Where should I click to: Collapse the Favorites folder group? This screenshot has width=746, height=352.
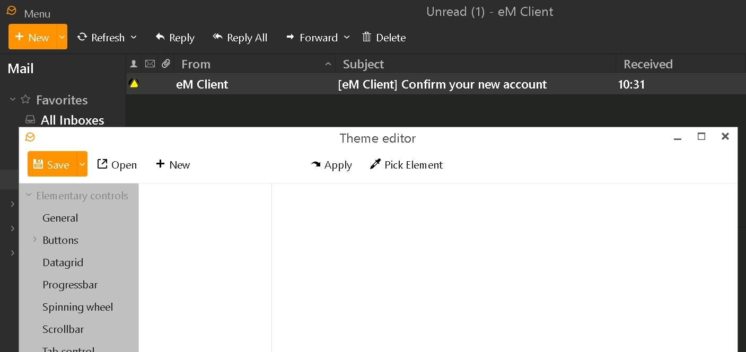click(x=13, y=99)
